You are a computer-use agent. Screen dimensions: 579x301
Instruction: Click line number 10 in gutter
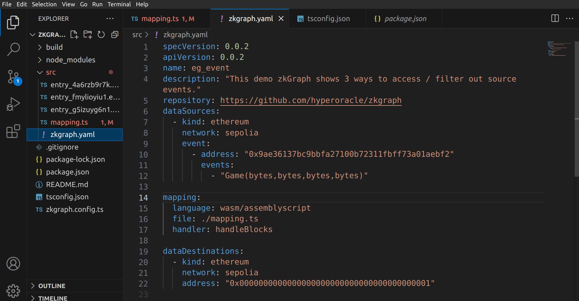pos(143,154)
